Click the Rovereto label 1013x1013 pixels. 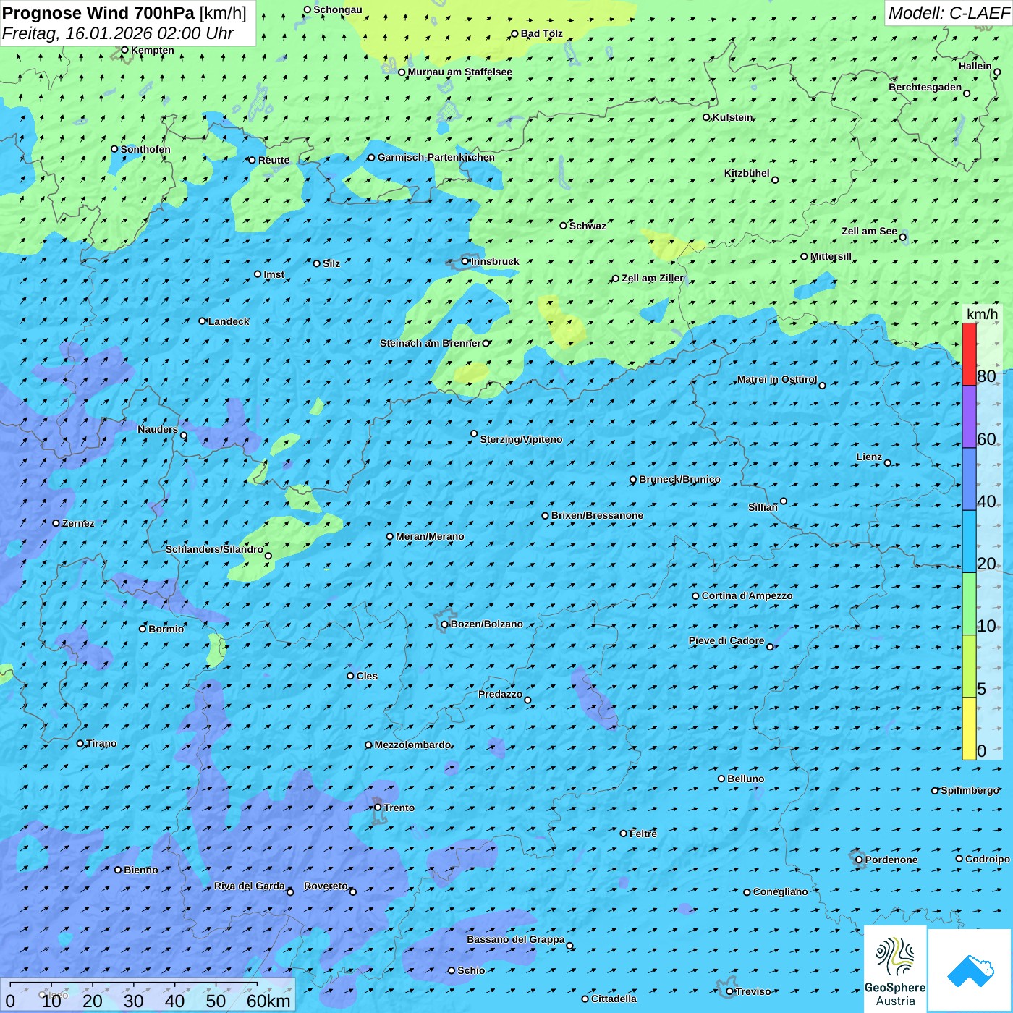[x=326, y=886]
